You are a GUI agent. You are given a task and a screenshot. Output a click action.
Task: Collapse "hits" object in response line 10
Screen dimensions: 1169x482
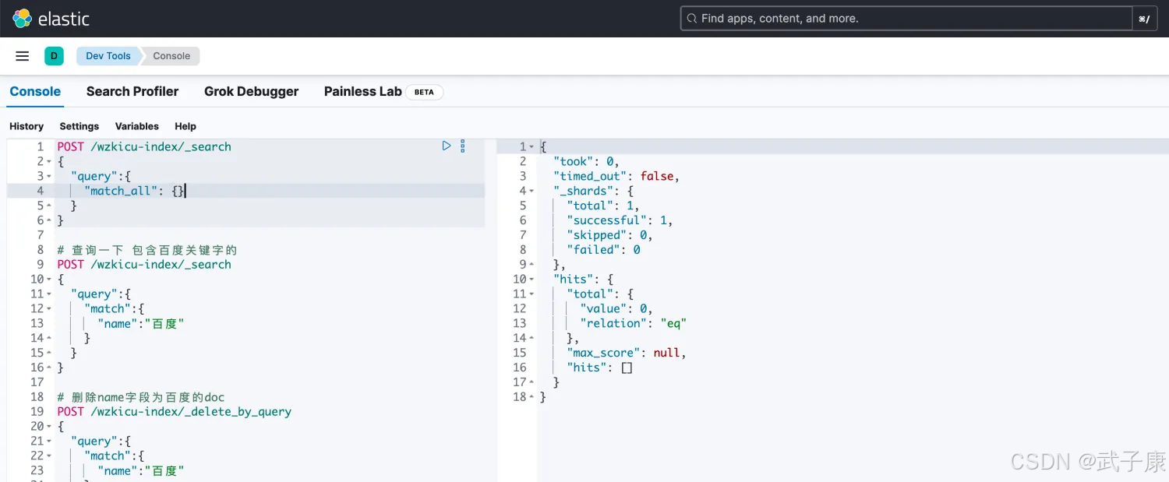click(x=532, y=280)
